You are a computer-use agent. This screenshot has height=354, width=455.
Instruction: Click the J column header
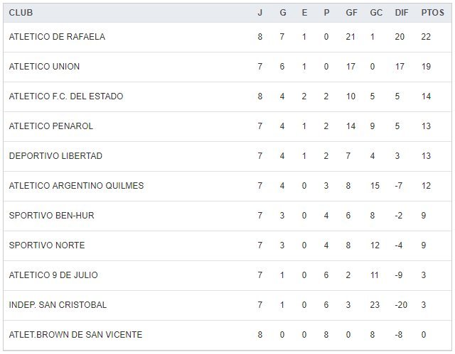(259, 13)
